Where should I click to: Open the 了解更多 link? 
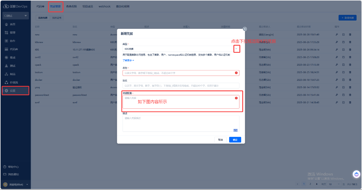128,60
